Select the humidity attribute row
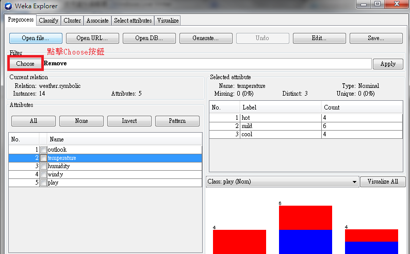The width and height of the screenshot is (410, 254). (x=105, y=166)
